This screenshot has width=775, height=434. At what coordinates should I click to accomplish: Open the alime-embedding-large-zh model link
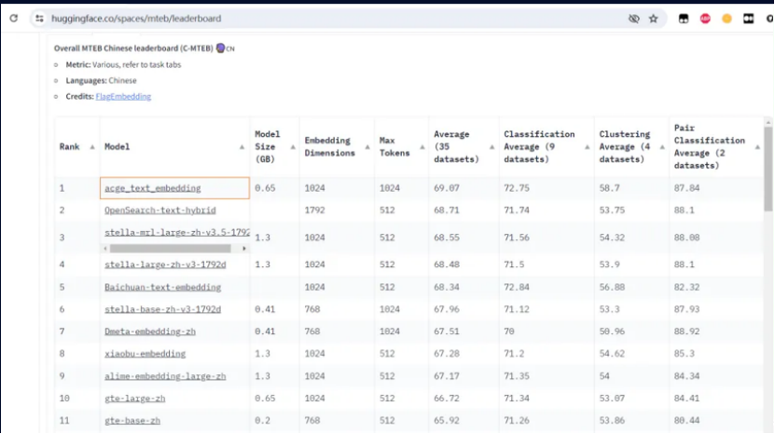pyautogui.click(x=165, y=376)
